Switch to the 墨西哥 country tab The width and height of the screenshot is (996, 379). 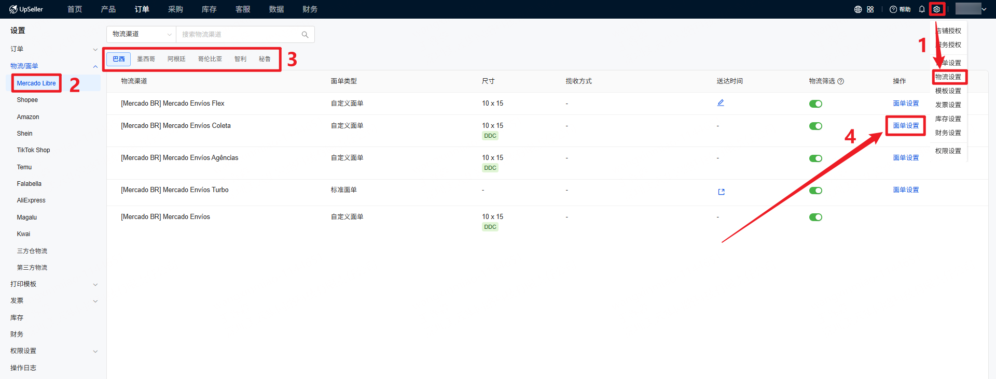146,59
